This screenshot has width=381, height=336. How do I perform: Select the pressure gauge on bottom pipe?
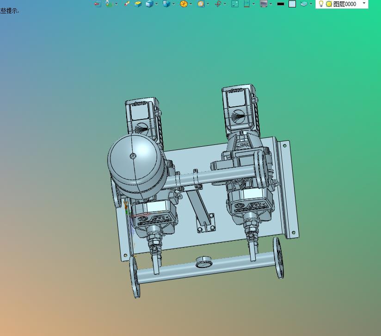click(x=203, y=262)
